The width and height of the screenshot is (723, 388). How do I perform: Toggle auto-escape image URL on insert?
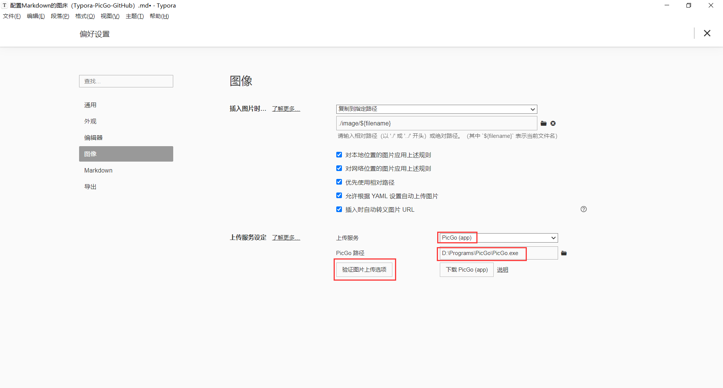(x=339, y=209)
